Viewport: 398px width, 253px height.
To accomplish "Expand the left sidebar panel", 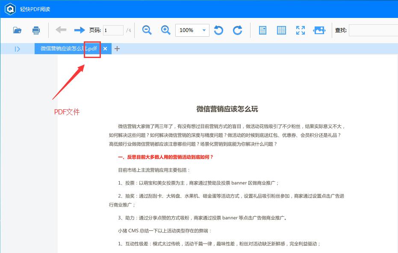I will [17, 49].
